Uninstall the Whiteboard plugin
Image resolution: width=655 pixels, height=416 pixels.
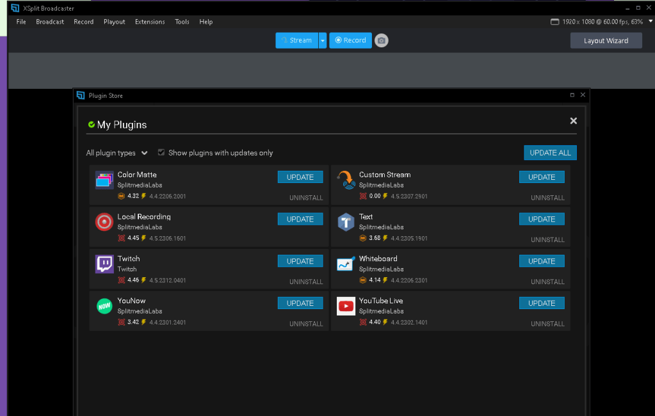(x=547, y=282)
